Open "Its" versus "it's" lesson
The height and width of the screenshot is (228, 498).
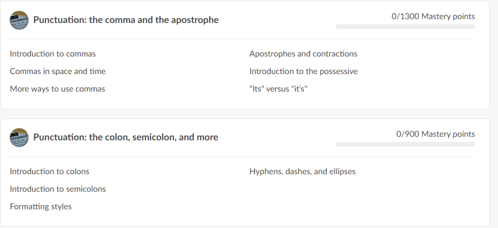pos(278,89)
